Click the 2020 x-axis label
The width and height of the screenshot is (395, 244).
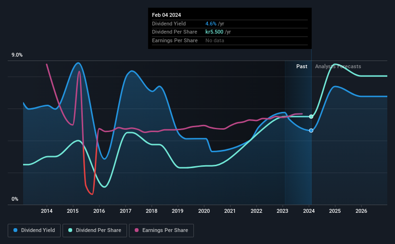204,211
